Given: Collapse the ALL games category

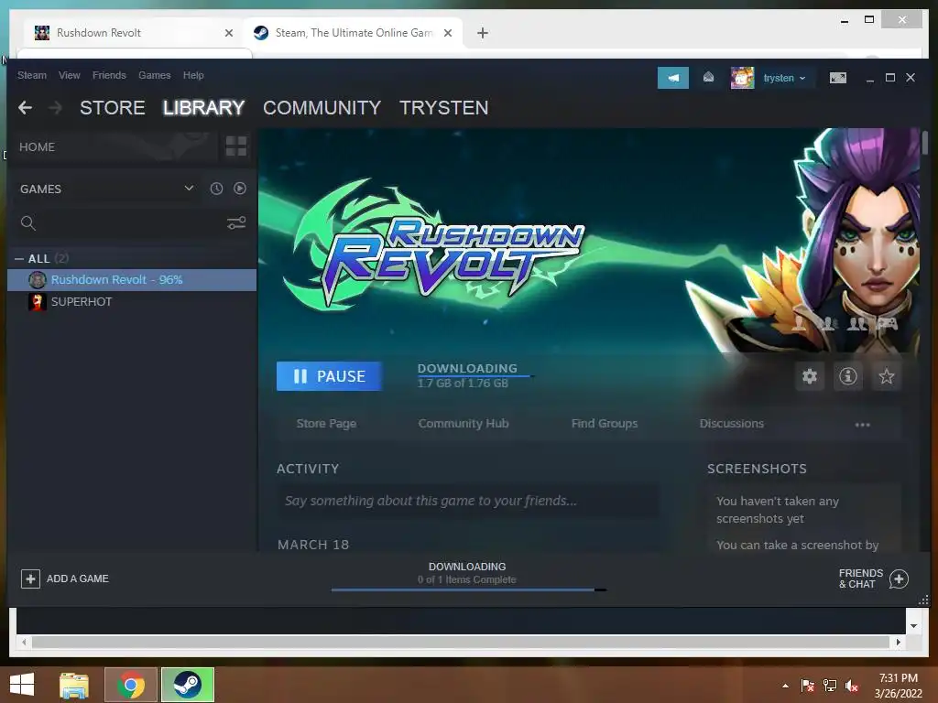Looking at the screenshot, I should tap(19, 259).
